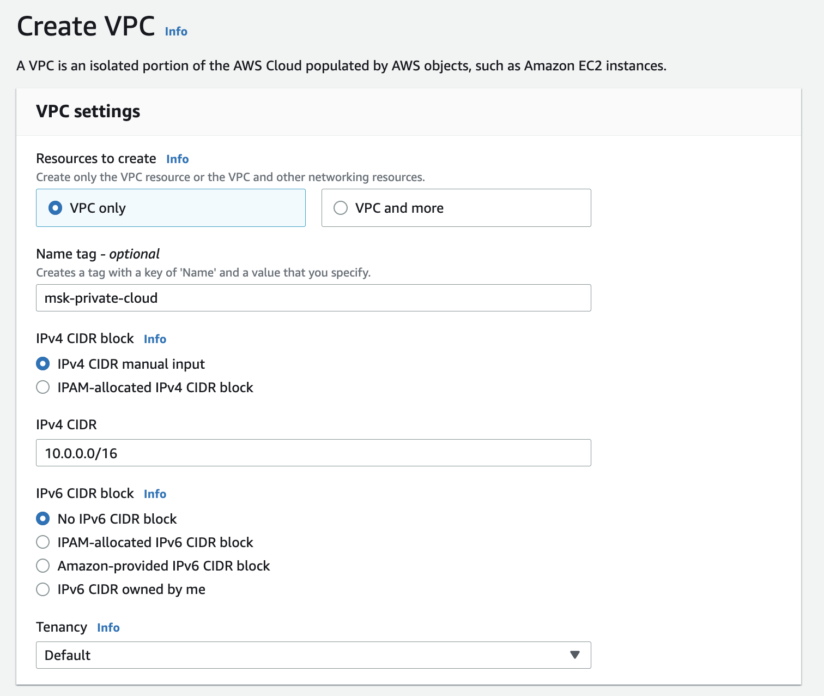Viewport: 824px width, 696px height.
Task: Choose IPAM-allocated IPv6 CIDR block
Action: click(x=43, y=542)
